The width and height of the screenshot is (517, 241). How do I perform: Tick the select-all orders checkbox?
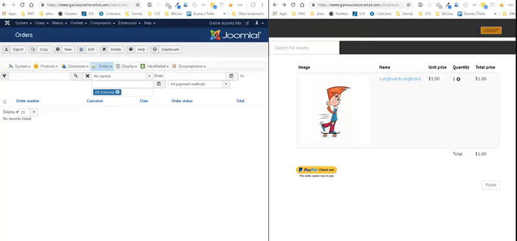coord(5,102)
